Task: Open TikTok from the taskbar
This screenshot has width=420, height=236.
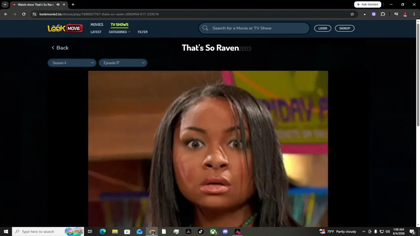Action: pos(201,231)
